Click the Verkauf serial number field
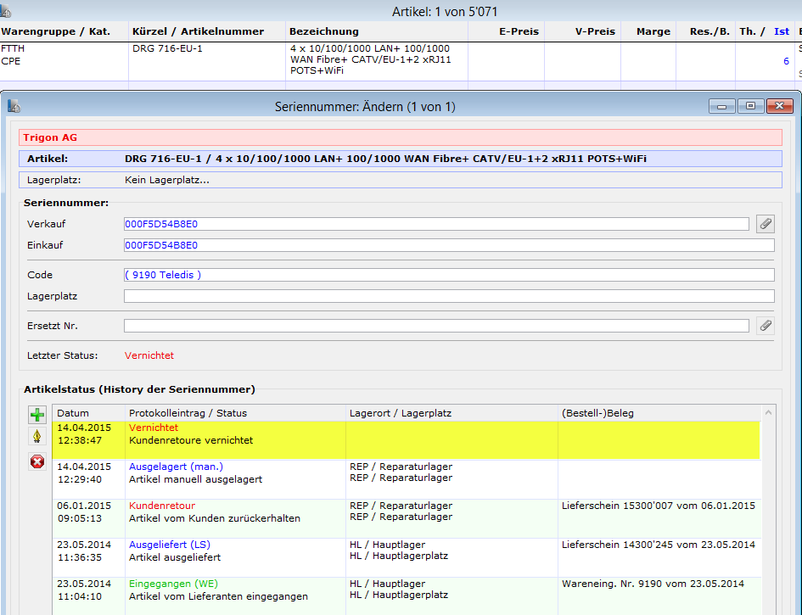 click(436, 224)
